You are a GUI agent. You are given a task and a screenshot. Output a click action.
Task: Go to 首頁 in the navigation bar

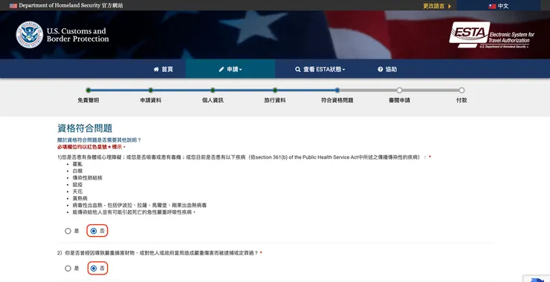[x=163, y=69]
